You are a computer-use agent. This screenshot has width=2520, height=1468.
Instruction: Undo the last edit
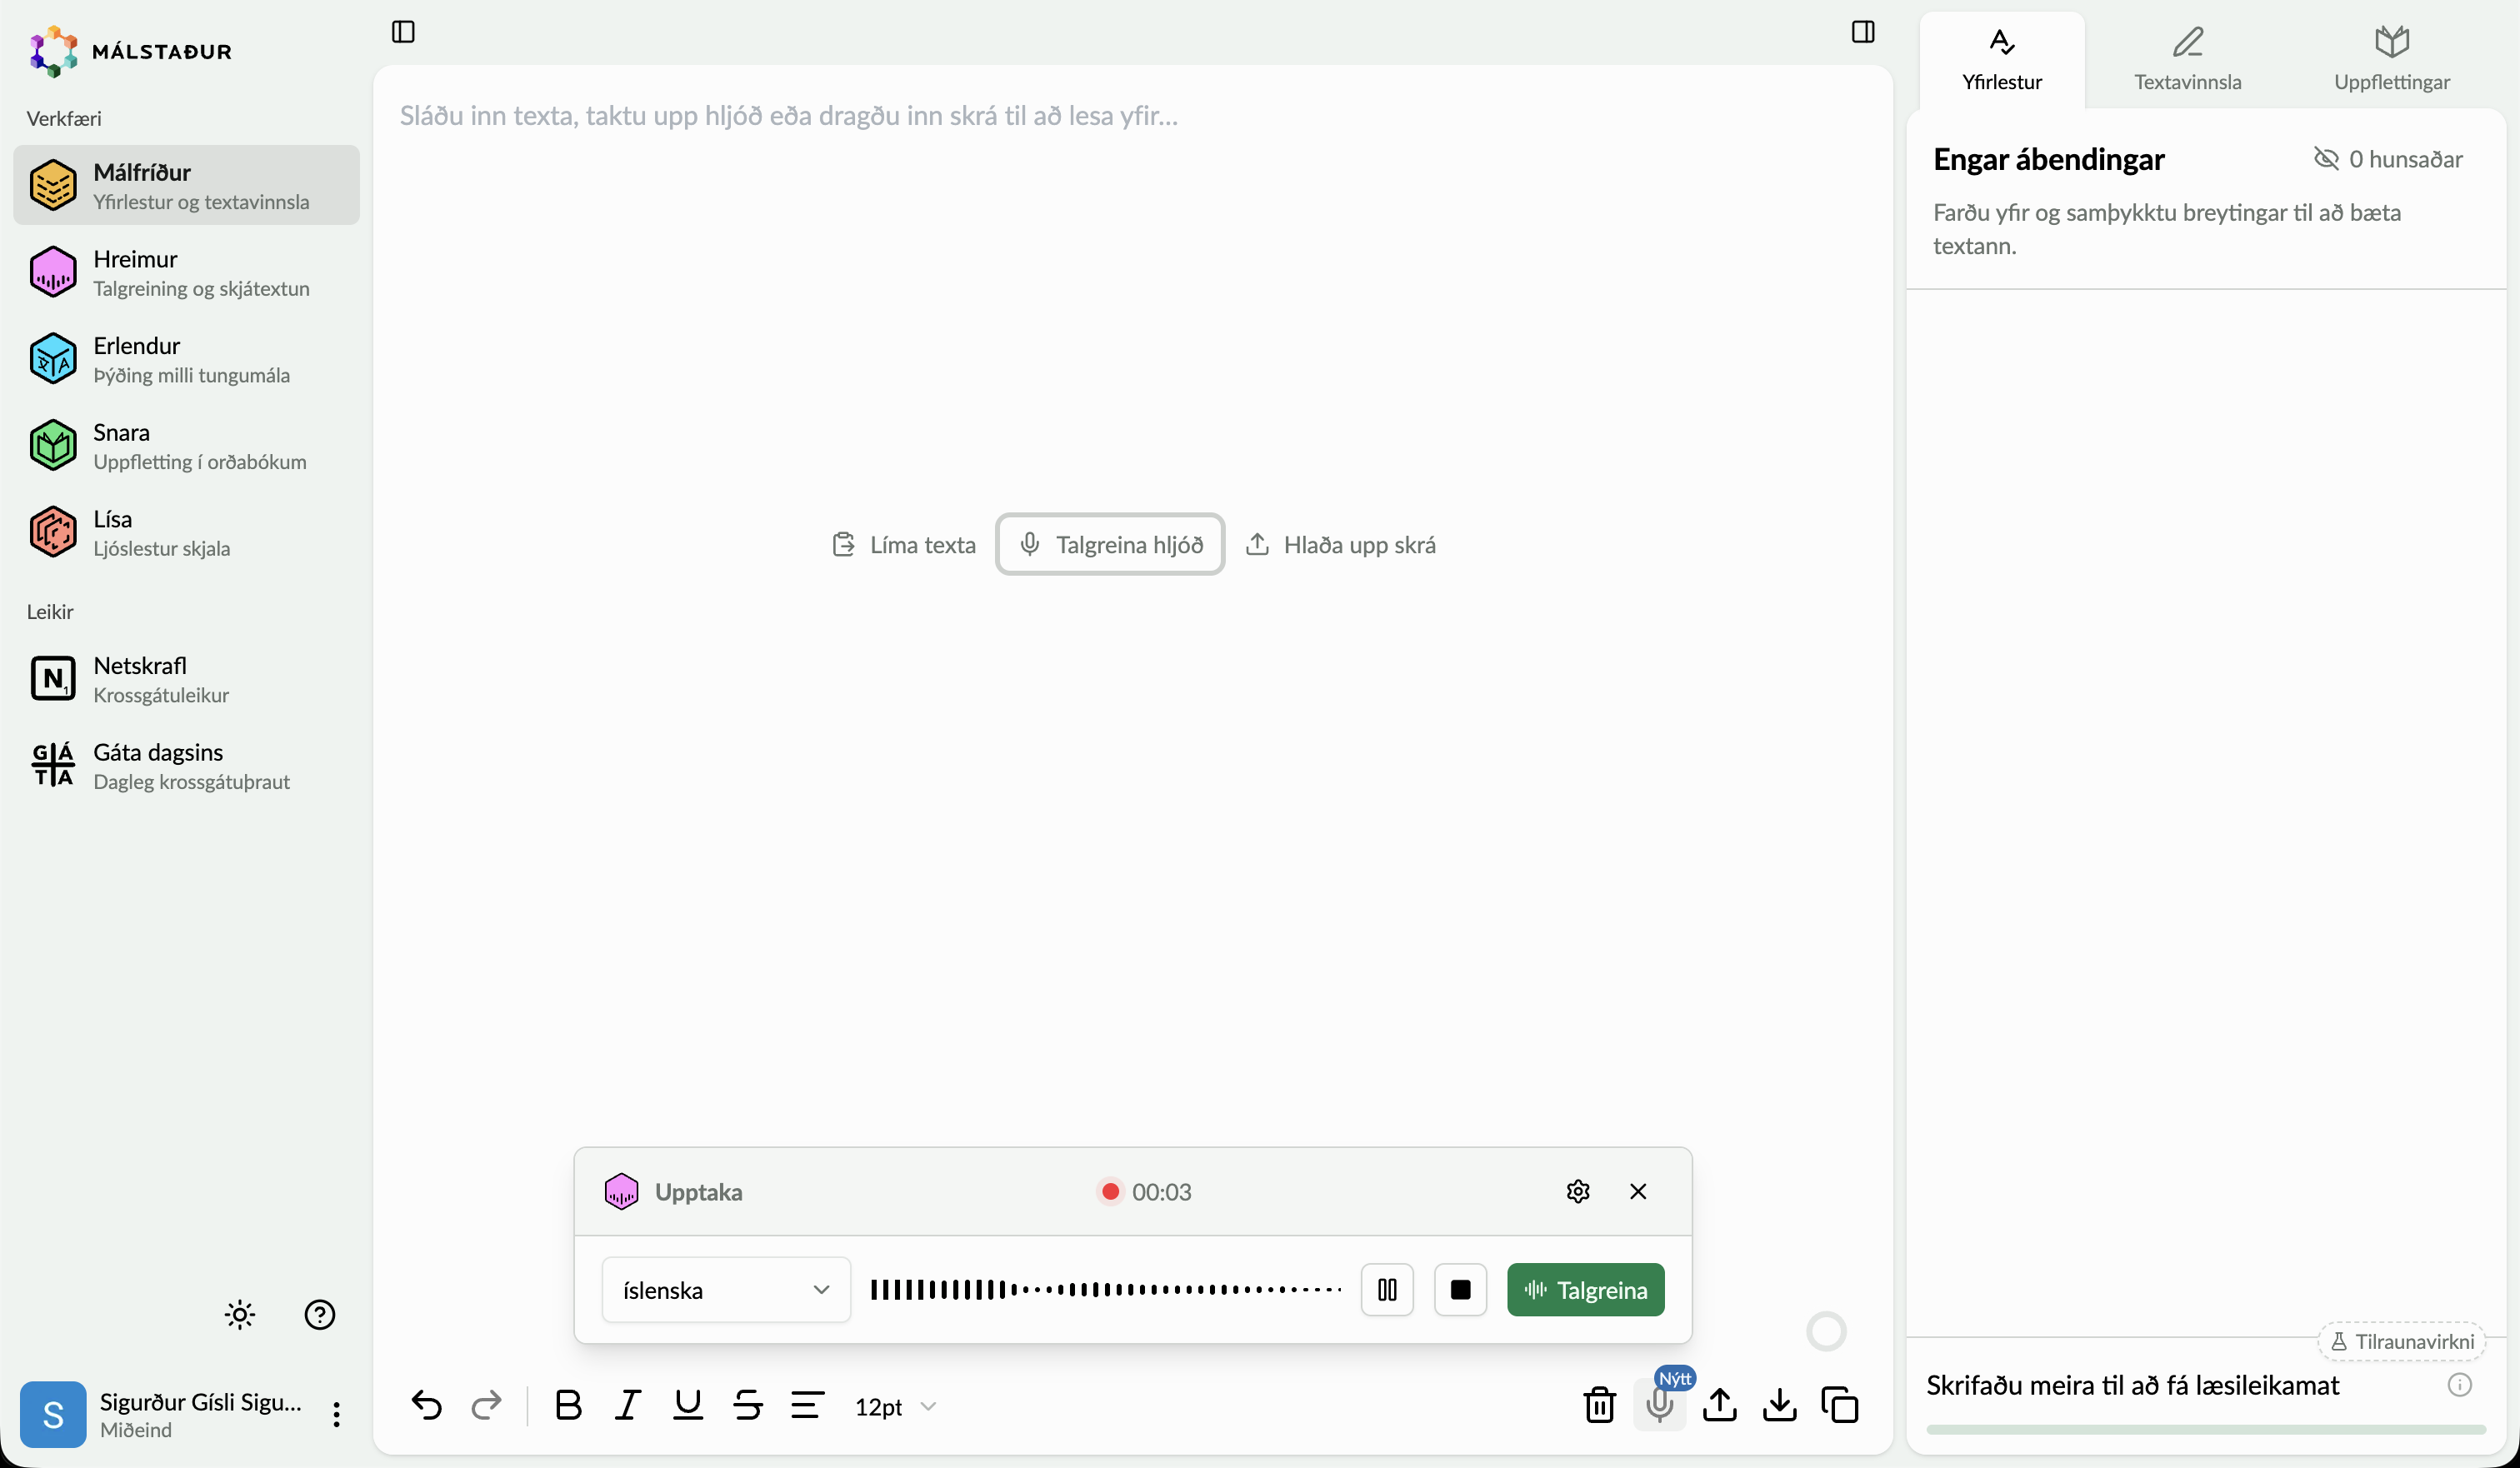pyautogui.click(x=427, y=1405)
